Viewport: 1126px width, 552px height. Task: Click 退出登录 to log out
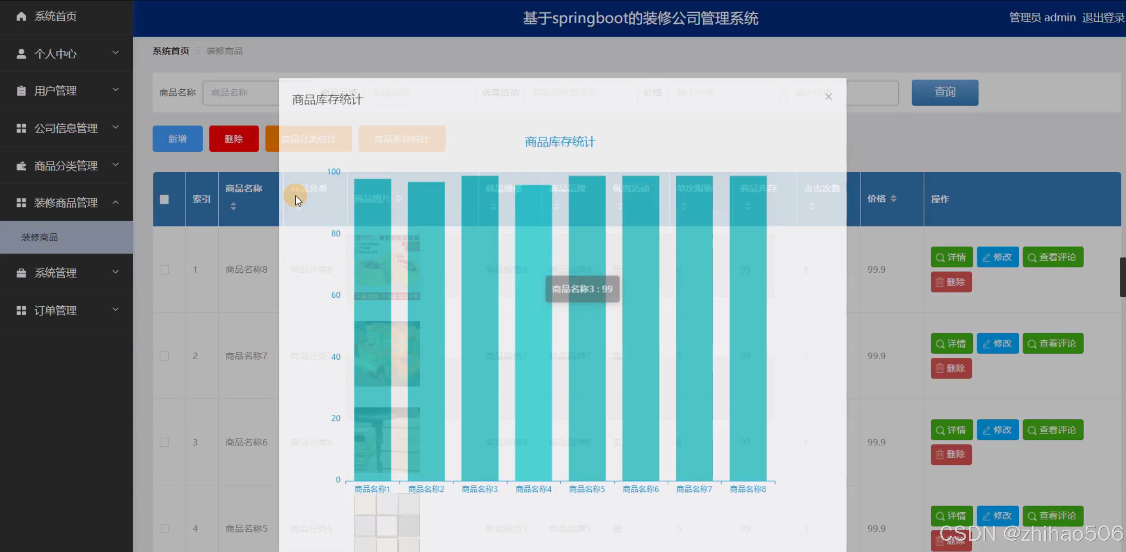point(1103,18)
